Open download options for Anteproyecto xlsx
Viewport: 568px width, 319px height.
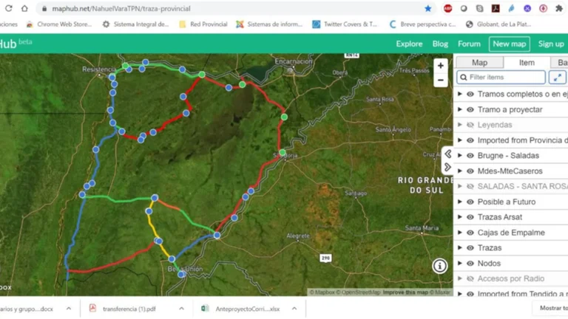point(294,309)
